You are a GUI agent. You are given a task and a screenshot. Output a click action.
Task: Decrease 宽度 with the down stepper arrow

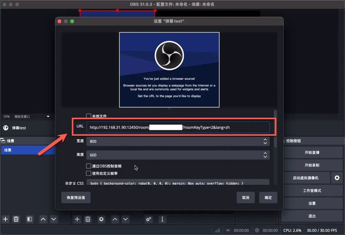[x=265, y=143]
